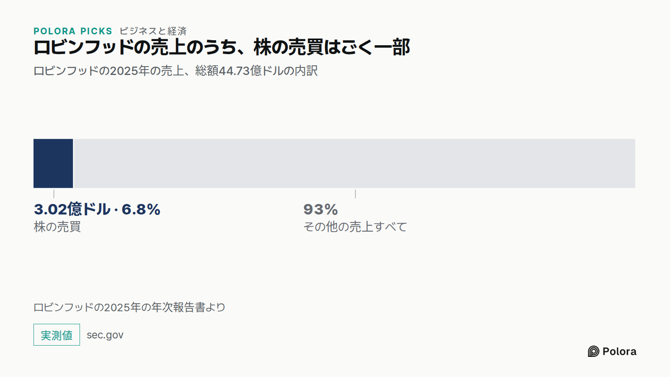Image resolution: width=670 pixels, height=377 pixels.
Task: Click the footnote ロビンフッドの2025年の年次報告書より
Action: tap(129, 307)
